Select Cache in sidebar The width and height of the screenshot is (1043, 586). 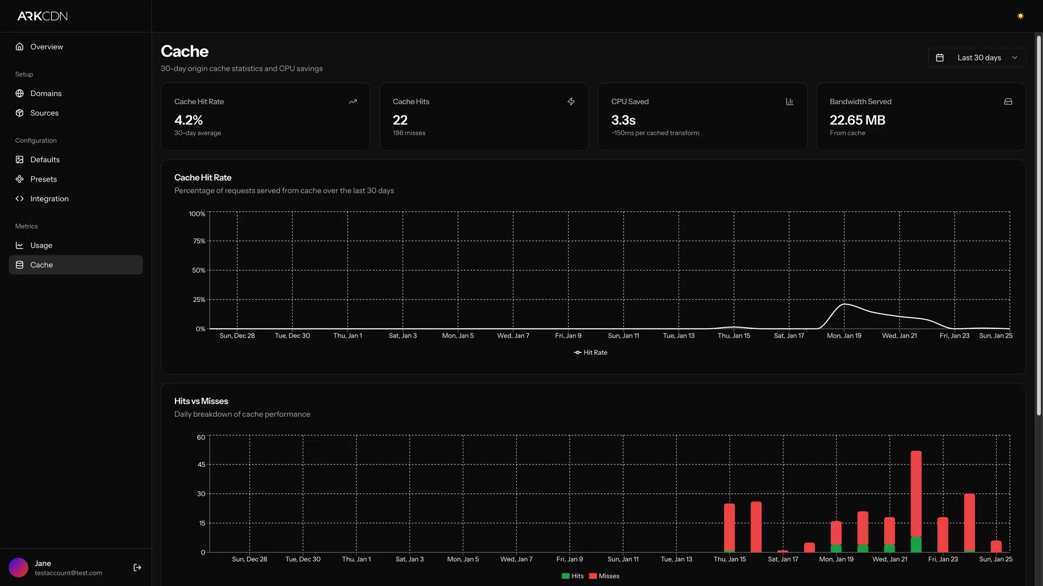click(x=76, y=265)
